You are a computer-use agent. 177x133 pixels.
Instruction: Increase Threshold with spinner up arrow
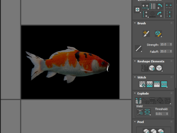pyautogui.click(x=167, y=113)
